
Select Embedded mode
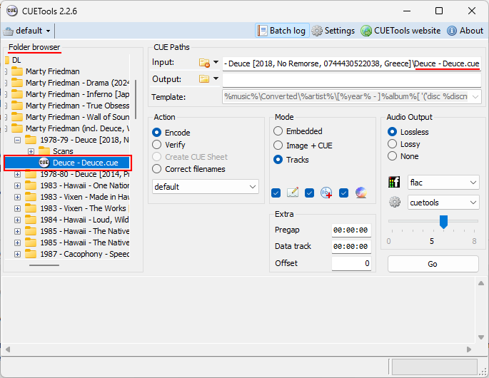[298, 131]
